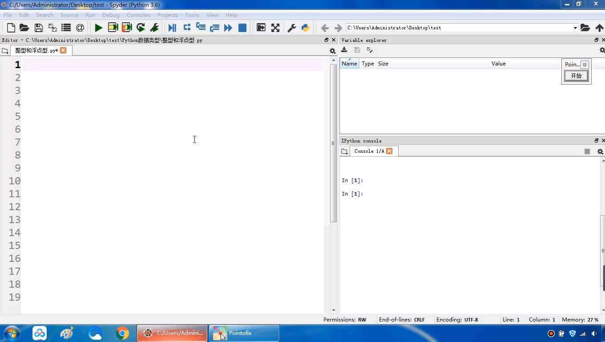Expand the working directory path dropdown
605x342 pixels.
coord(575,28)
